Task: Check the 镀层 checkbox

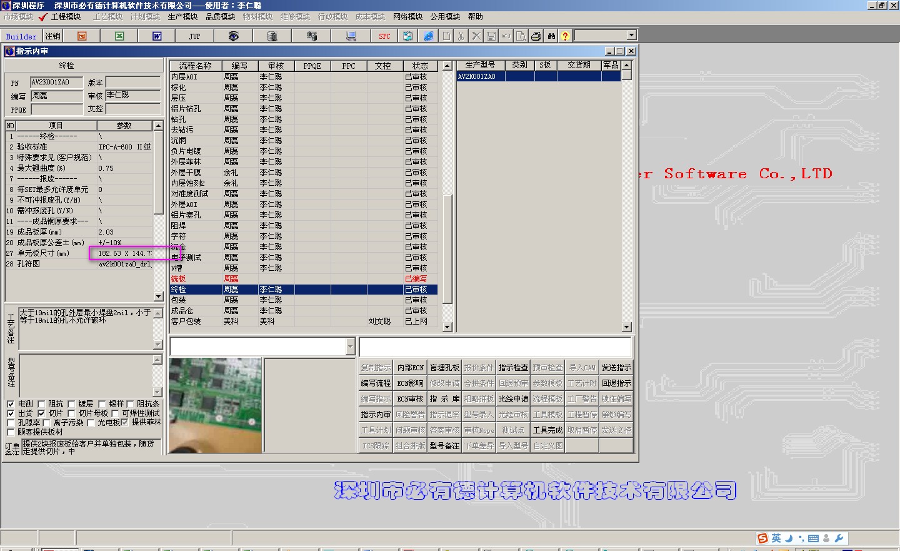Action: click(x=71, y=404)
